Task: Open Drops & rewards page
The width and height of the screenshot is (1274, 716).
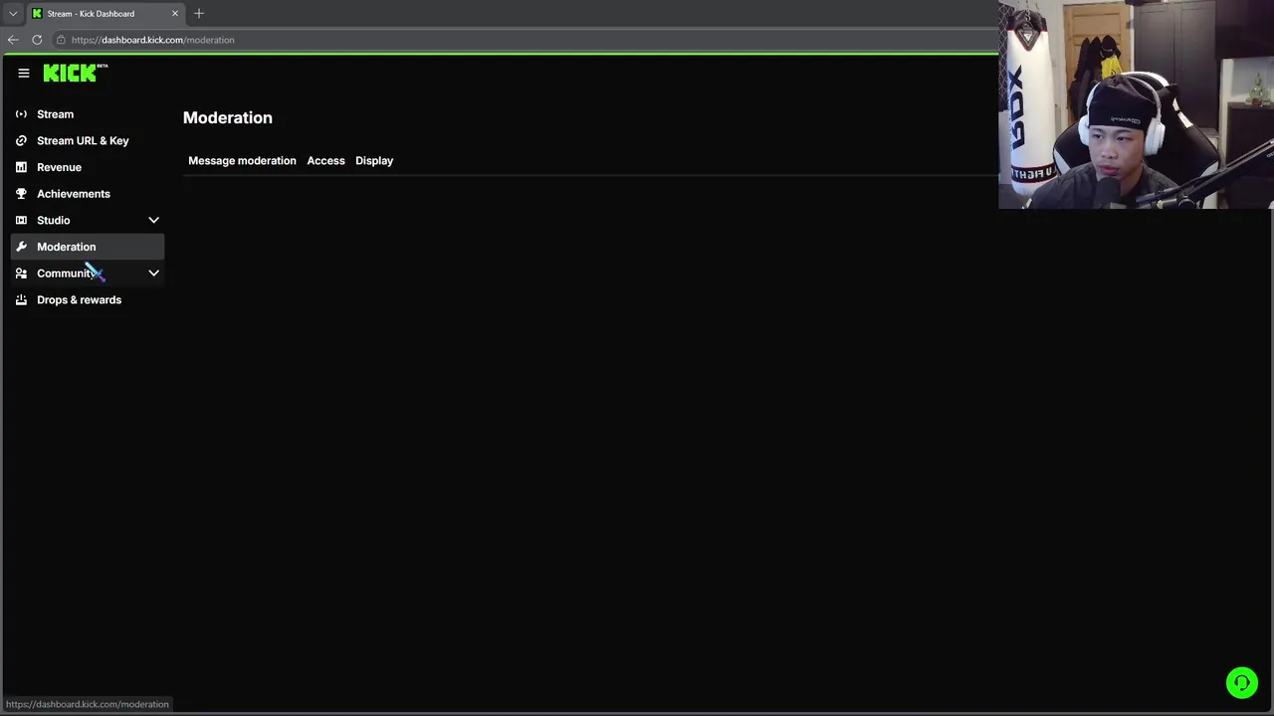Action: [x=88, y=299]
